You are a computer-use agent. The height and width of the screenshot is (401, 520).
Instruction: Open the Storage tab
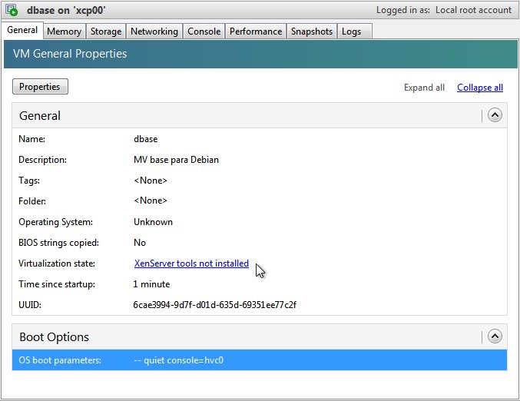click(106, 31)
